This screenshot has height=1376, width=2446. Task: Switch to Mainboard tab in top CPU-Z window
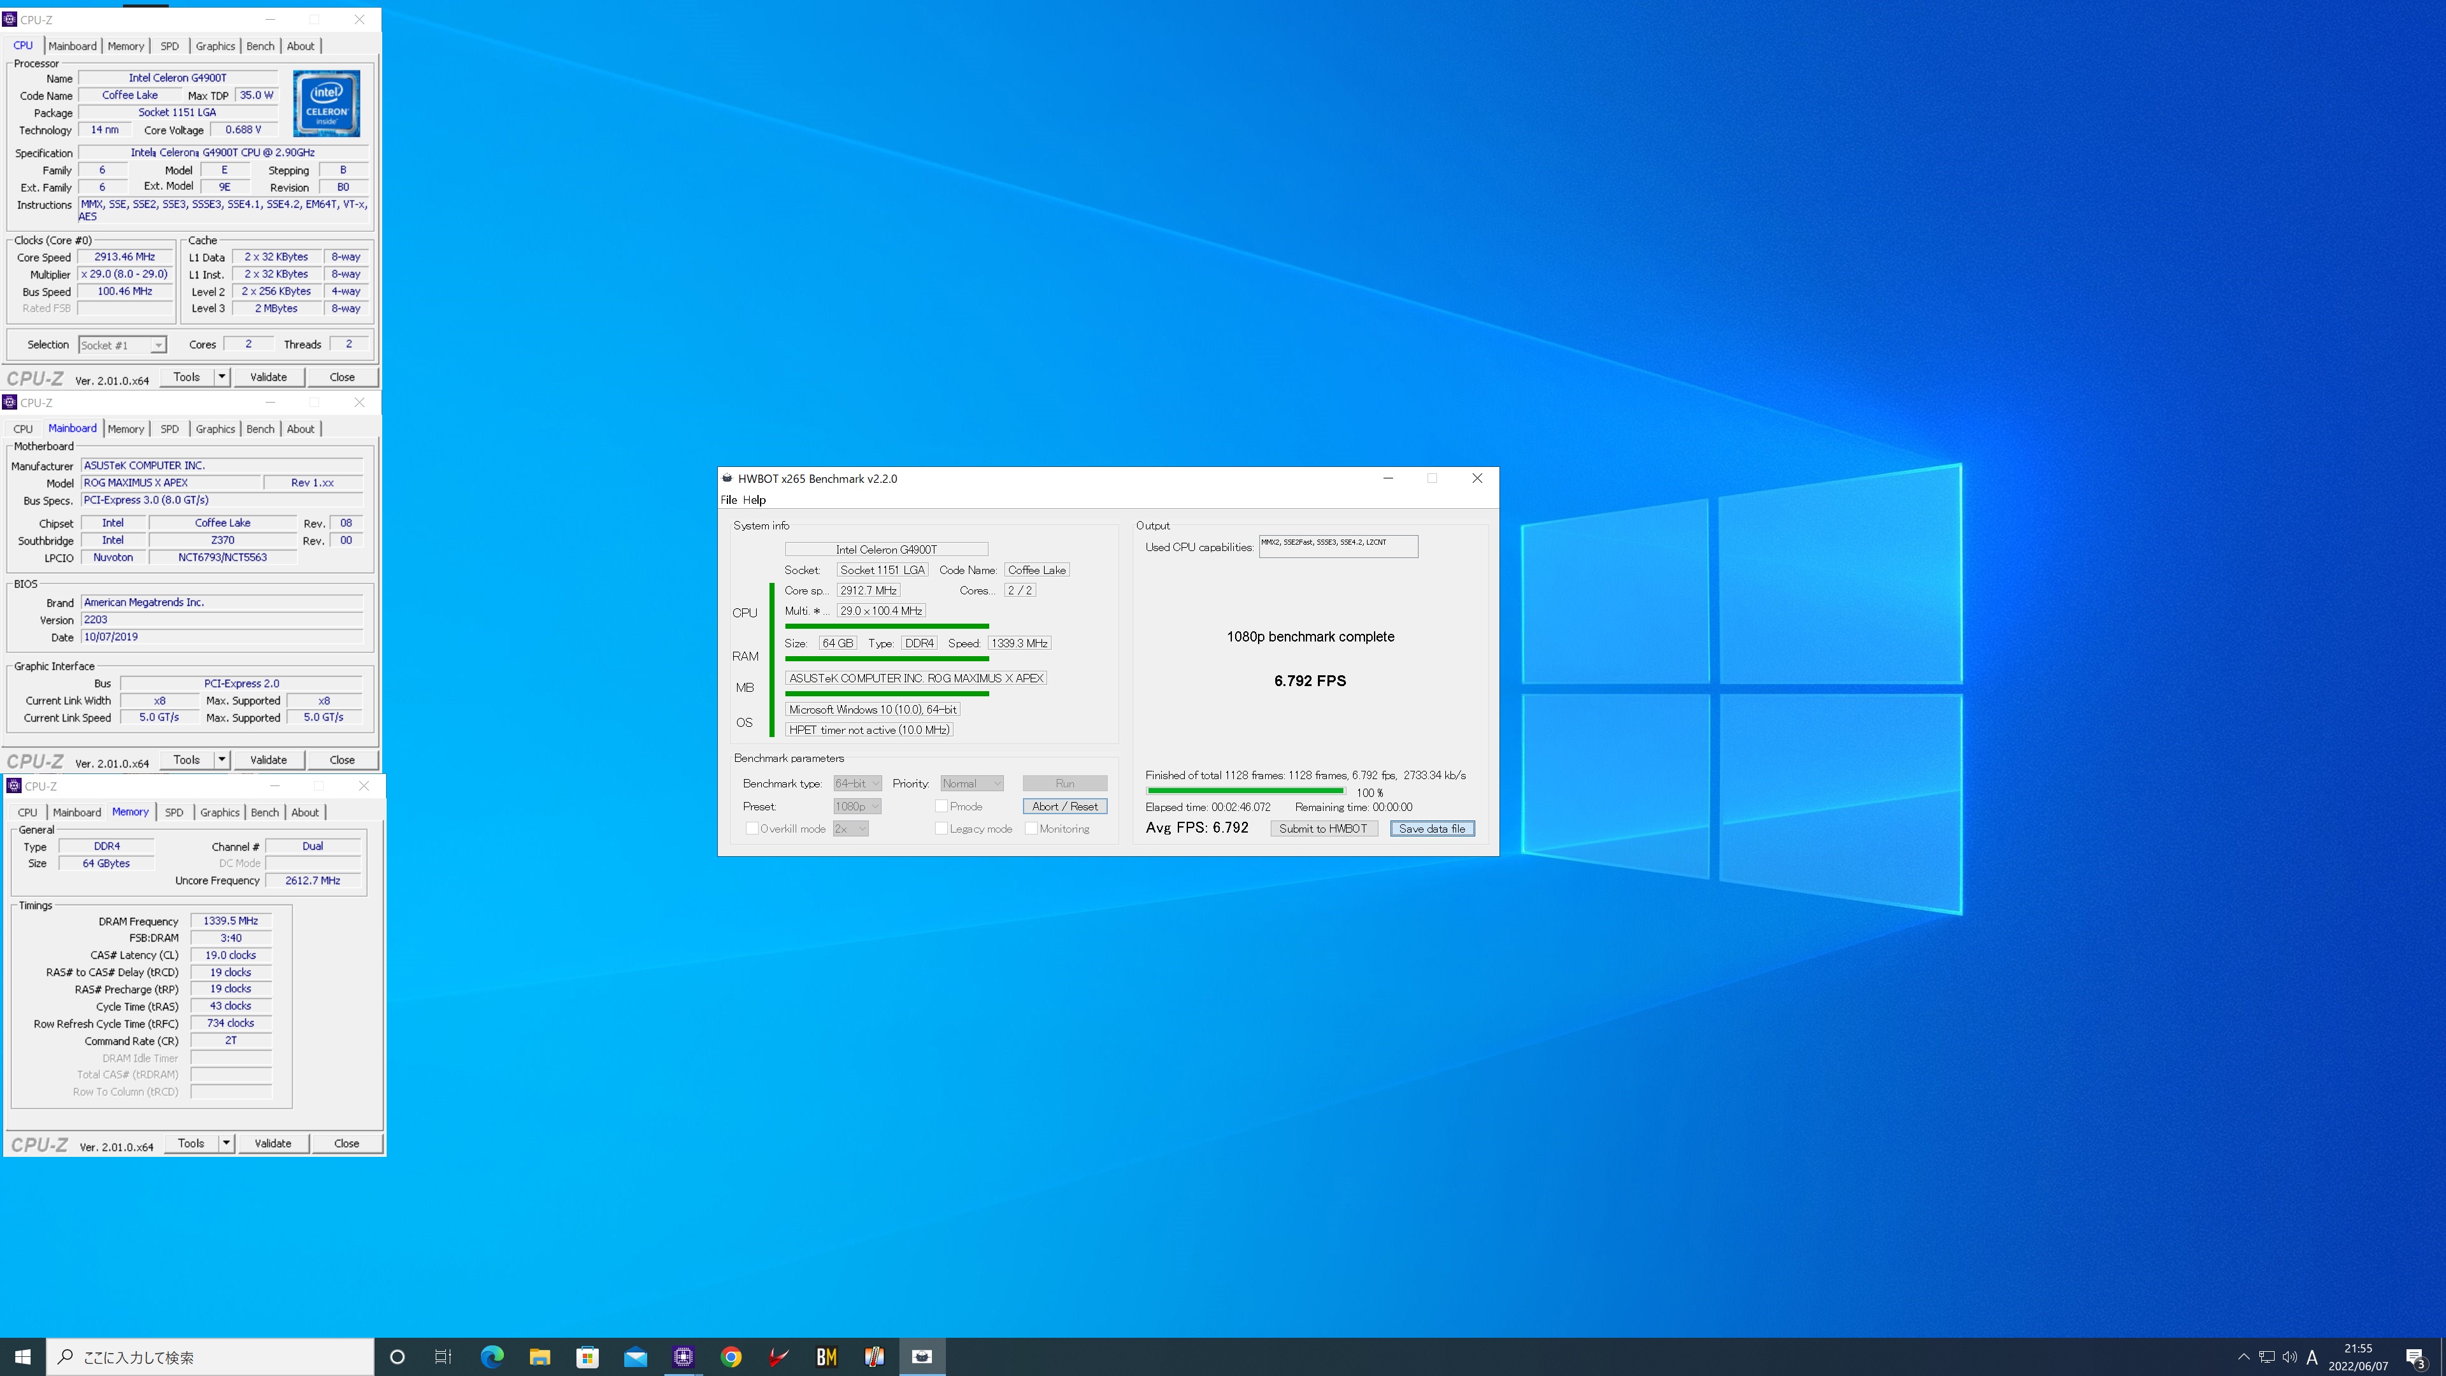[x=72, y=46]
